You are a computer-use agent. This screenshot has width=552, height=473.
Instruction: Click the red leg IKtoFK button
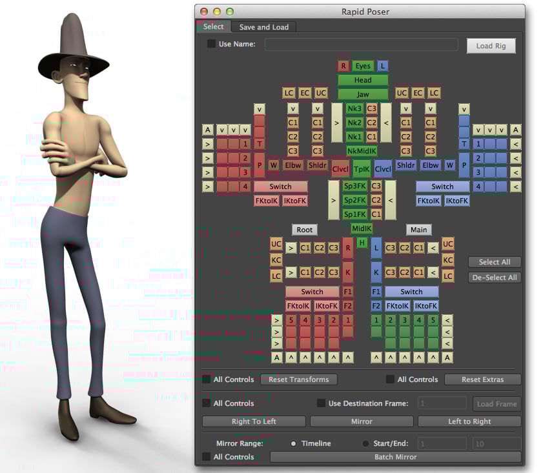click(326, 306)
